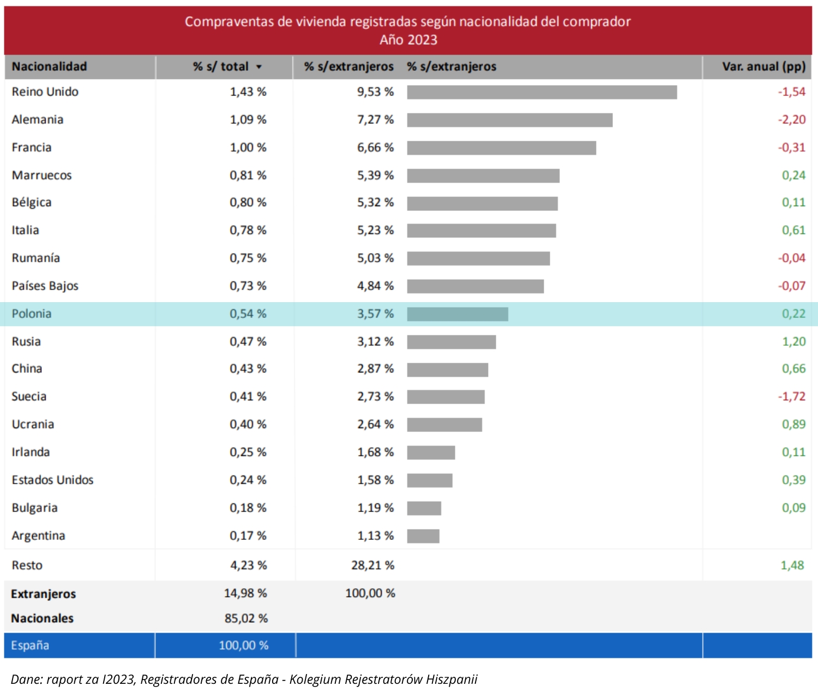
Task: Click the Argentina bar in the chart
Action: (x=423, y=536)
